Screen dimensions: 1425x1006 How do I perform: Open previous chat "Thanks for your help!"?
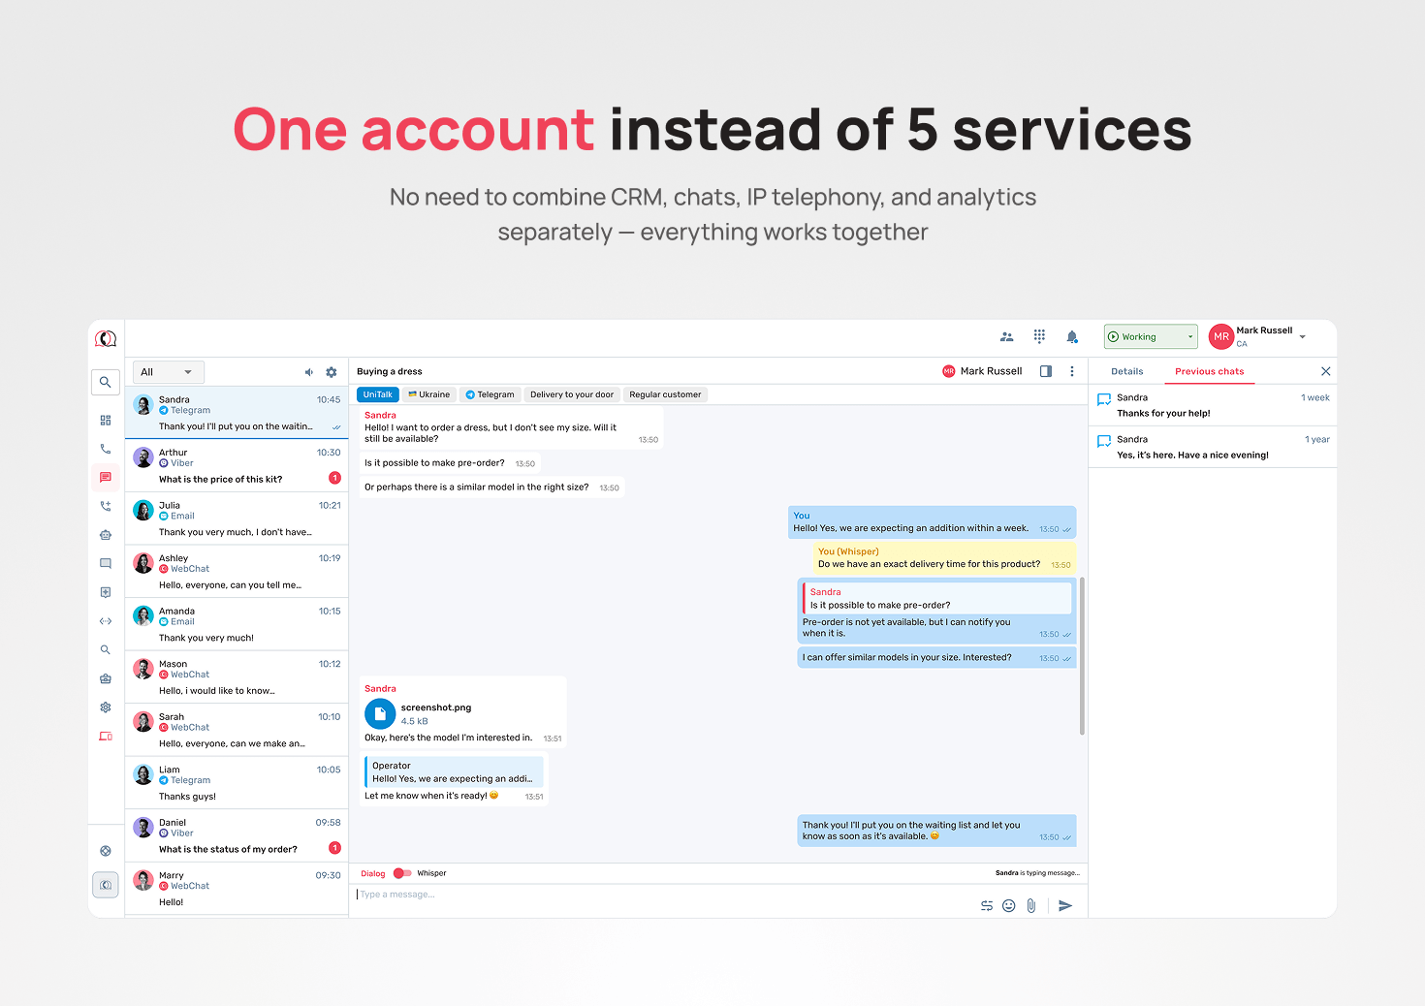(1213, 405)
